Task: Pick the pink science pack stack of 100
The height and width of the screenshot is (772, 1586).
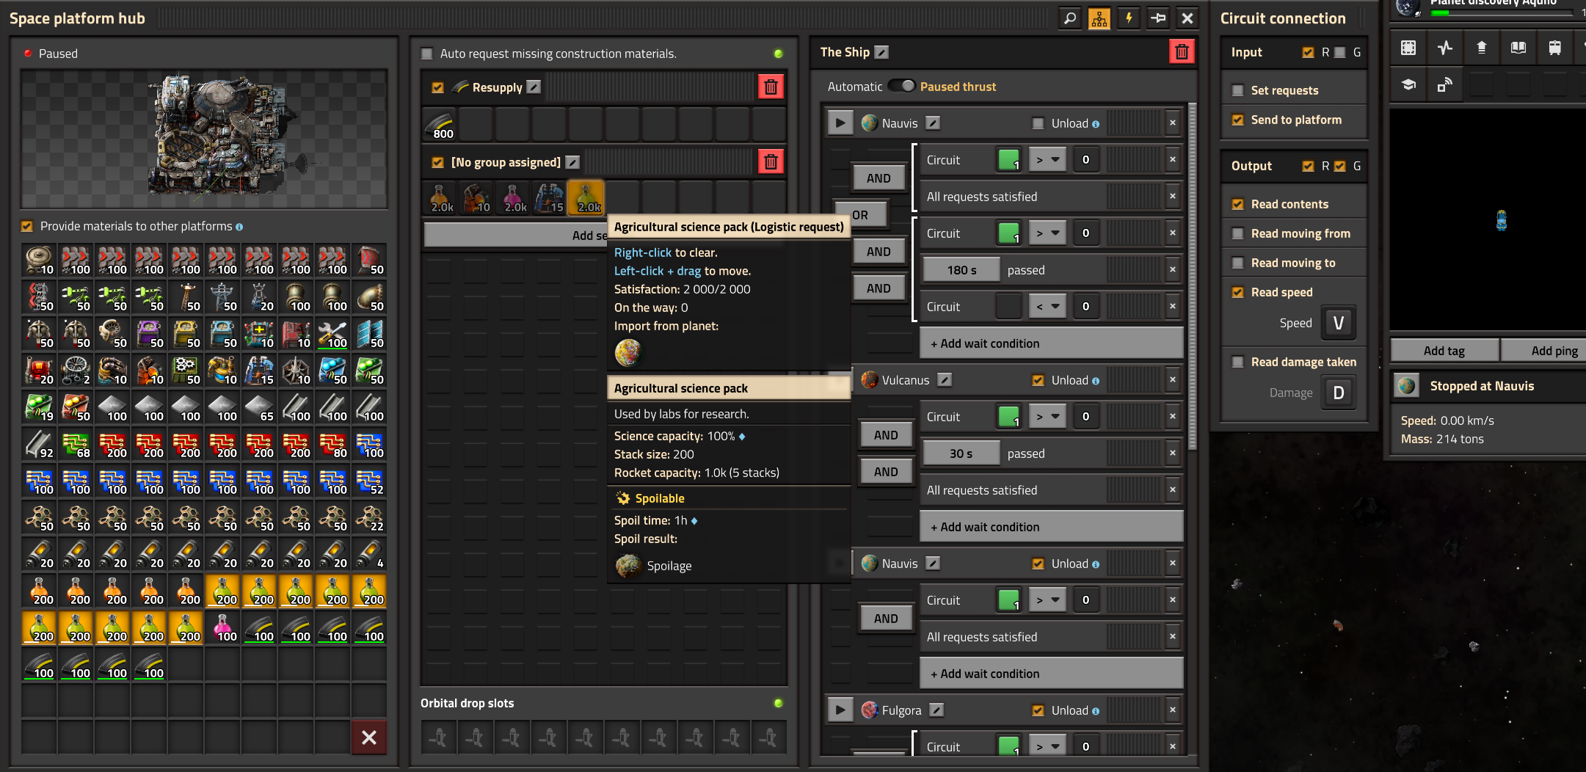Action: (222, 627)
